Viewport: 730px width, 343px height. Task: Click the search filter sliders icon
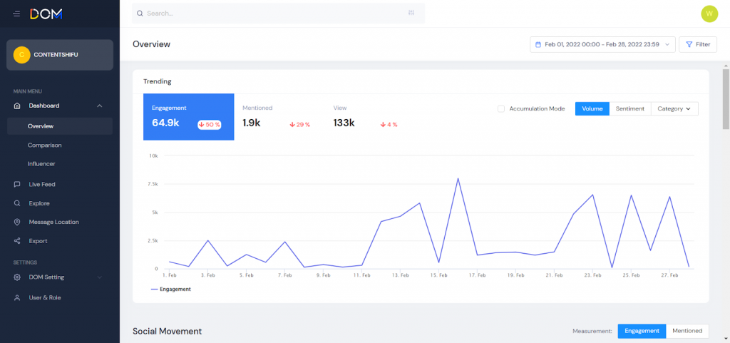411,13
